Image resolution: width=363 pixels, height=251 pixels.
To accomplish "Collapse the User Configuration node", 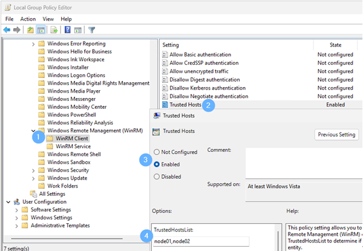I will [x=8, y=202].
